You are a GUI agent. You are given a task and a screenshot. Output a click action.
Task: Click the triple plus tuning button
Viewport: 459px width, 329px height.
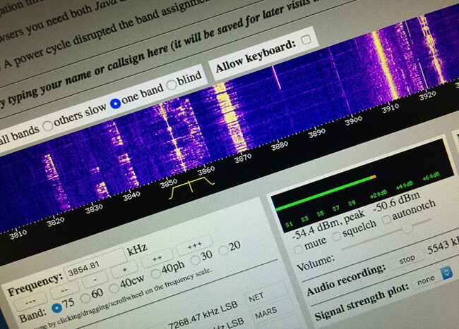[x=194, y=245]
